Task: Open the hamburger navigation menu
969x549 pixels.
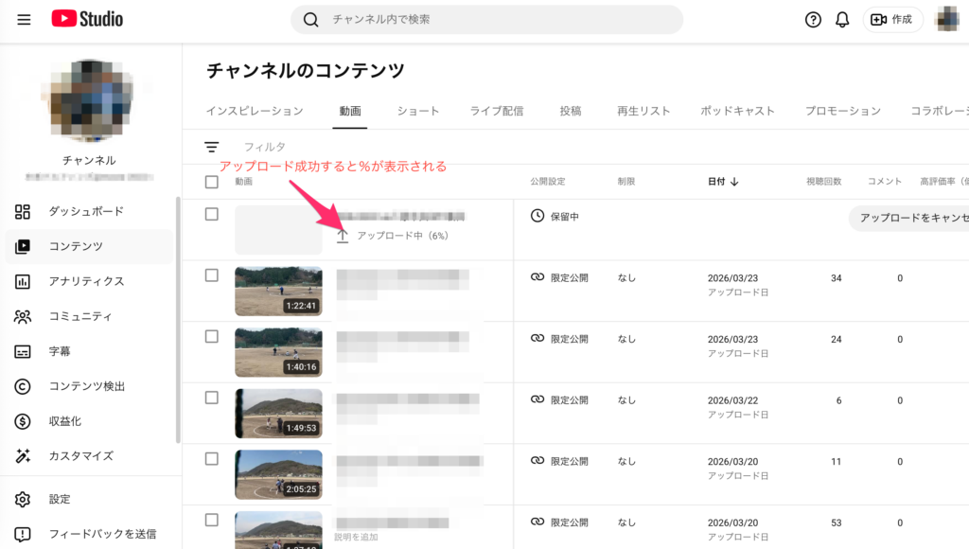Action: (x=24, y=20)
